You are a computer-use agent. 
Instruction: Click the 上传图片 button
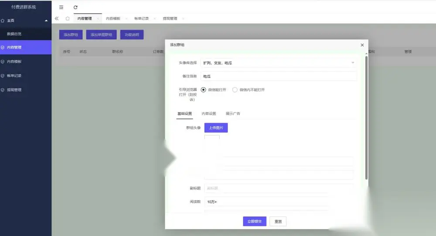click(x=216, y=128)
